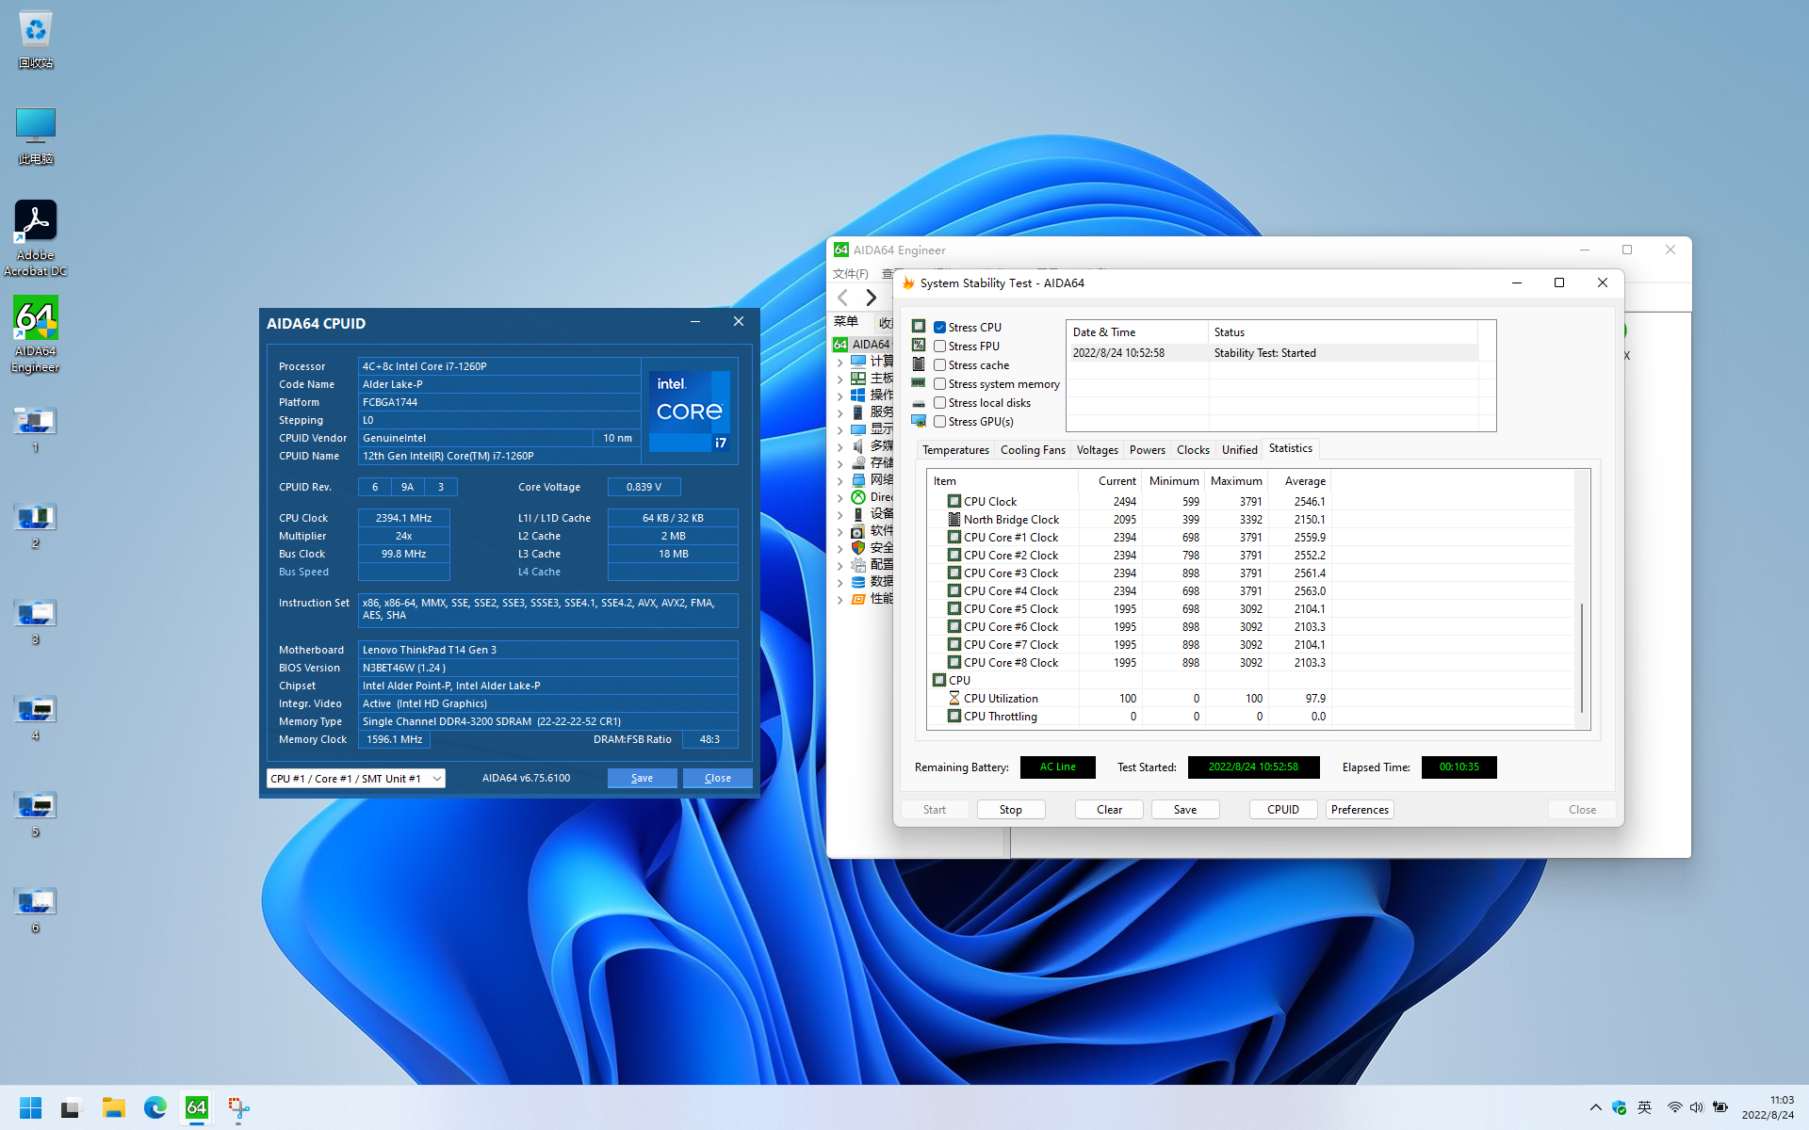Open the Preferences dialog
The image size is (1809, 1130).
click(x=1360, y=810)
